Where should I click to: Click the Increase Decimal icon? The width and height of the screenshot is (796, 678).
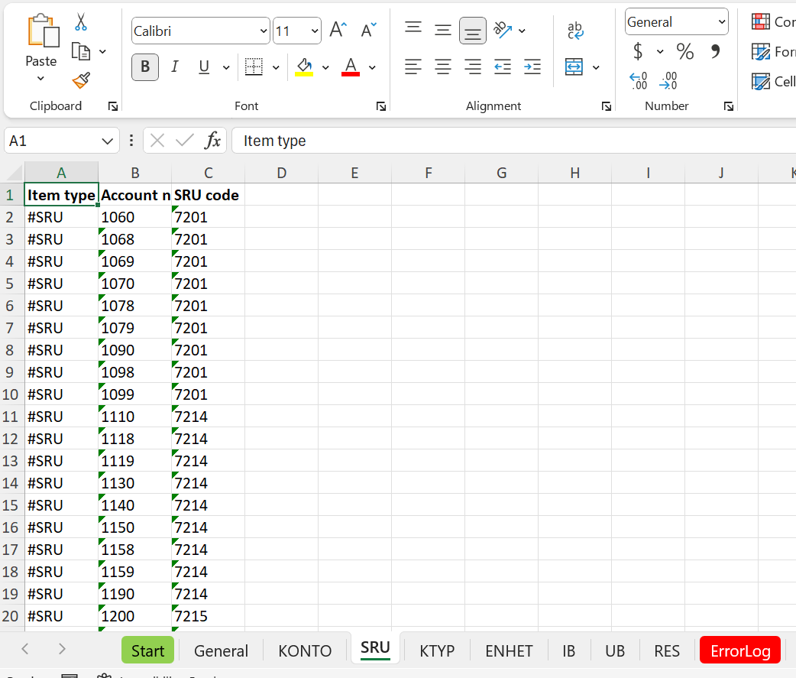click(638, 80)
